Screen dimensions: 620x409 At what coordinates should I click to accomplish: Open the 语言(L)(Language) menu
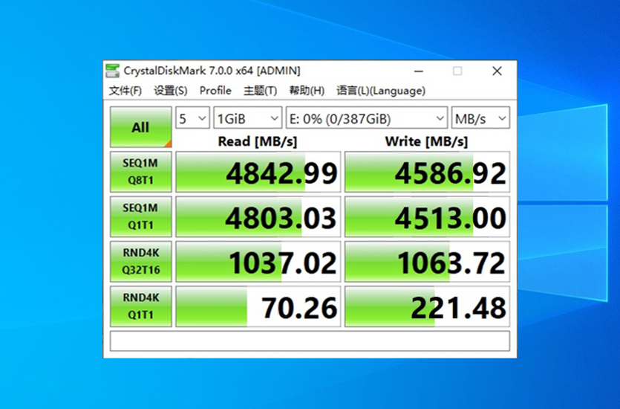click(381, 91)
